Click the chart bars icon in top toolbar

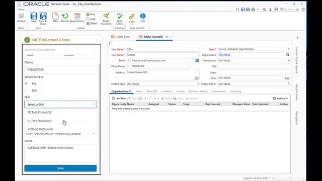297,10
